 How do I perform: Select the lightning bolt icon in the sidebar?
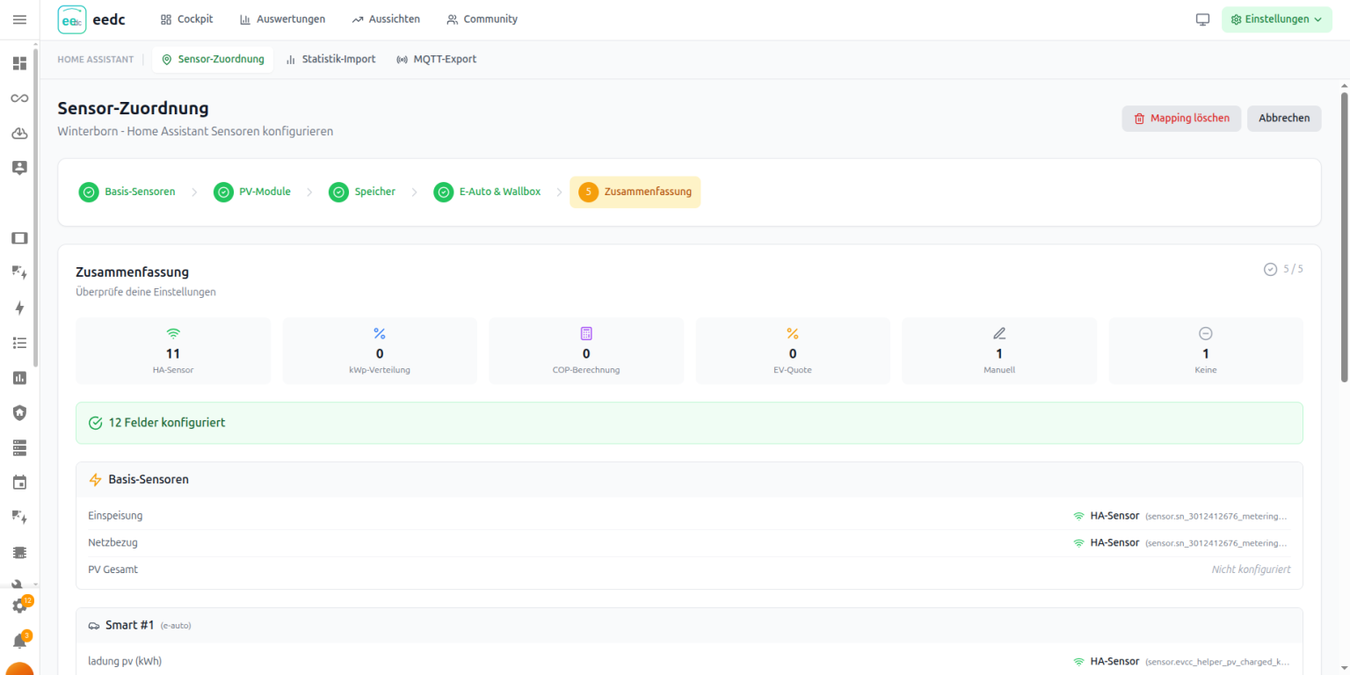tap(18, 308)
